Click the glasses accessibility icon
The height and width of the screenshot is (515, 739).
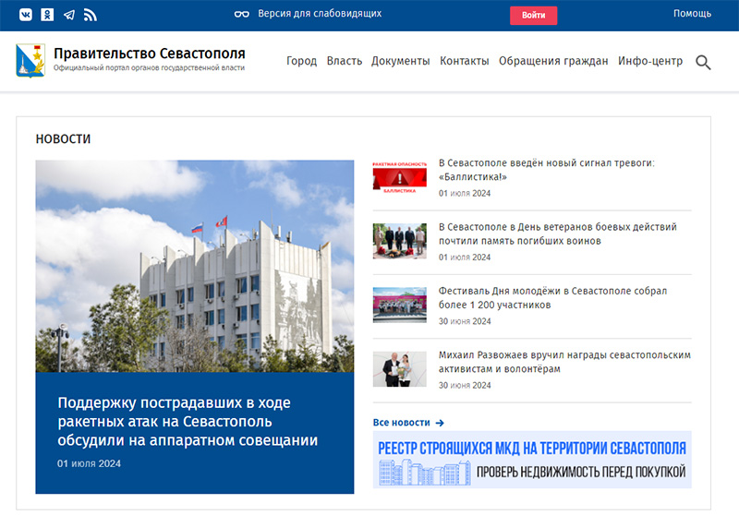(x=242, y=14)
